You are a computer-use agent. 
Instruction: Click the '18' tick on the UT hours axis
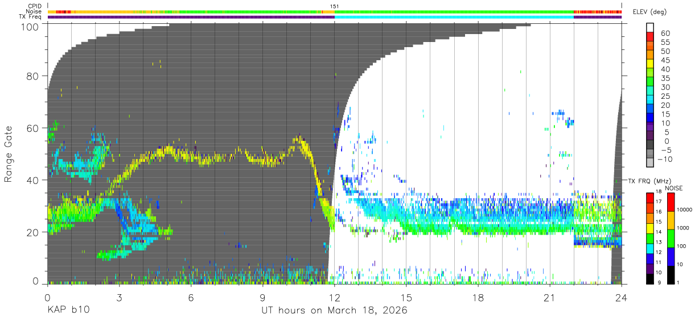click(x=478, y=298)
